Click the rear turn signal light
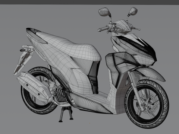The width and height of the screenshot is (179, 134). click(x=22, y=50)
